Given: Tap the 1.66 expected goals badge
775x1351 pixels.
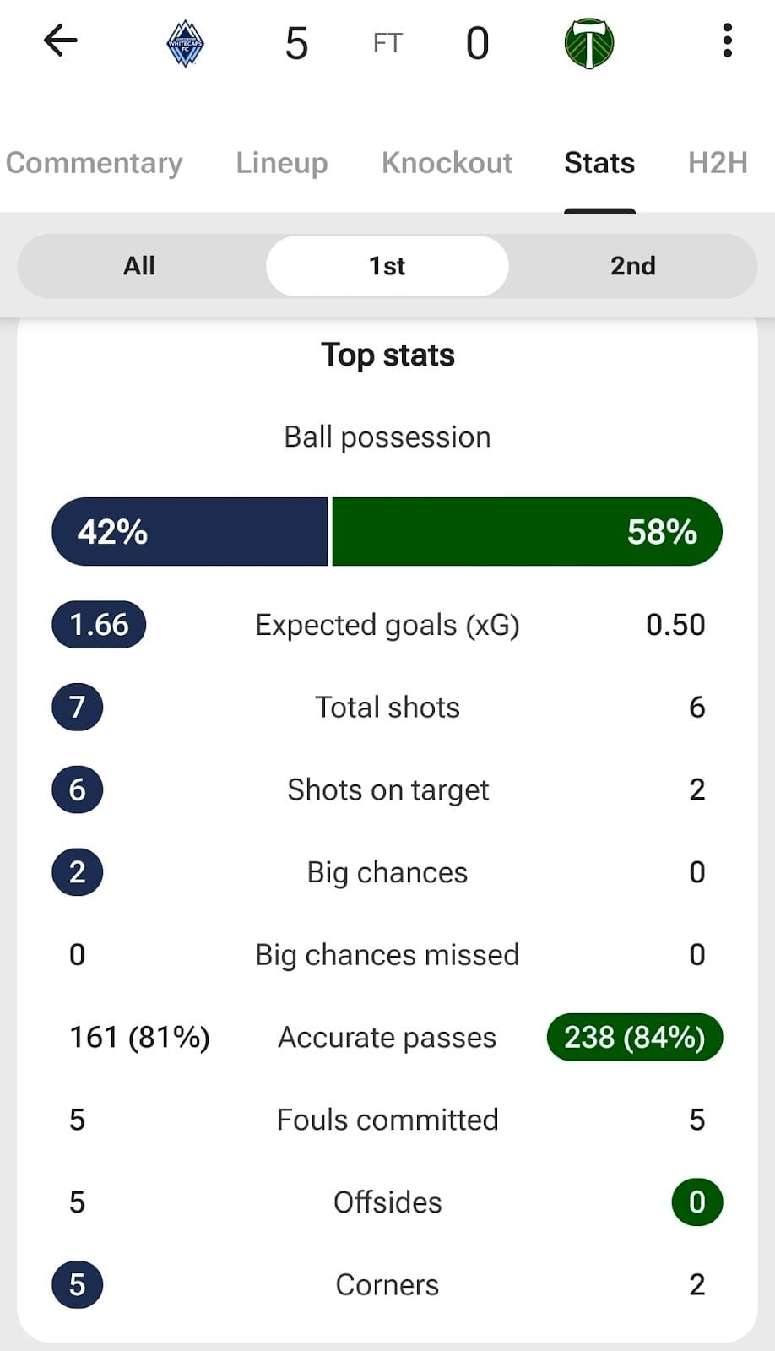Looking at the screenshot, I should click(99, 625).
